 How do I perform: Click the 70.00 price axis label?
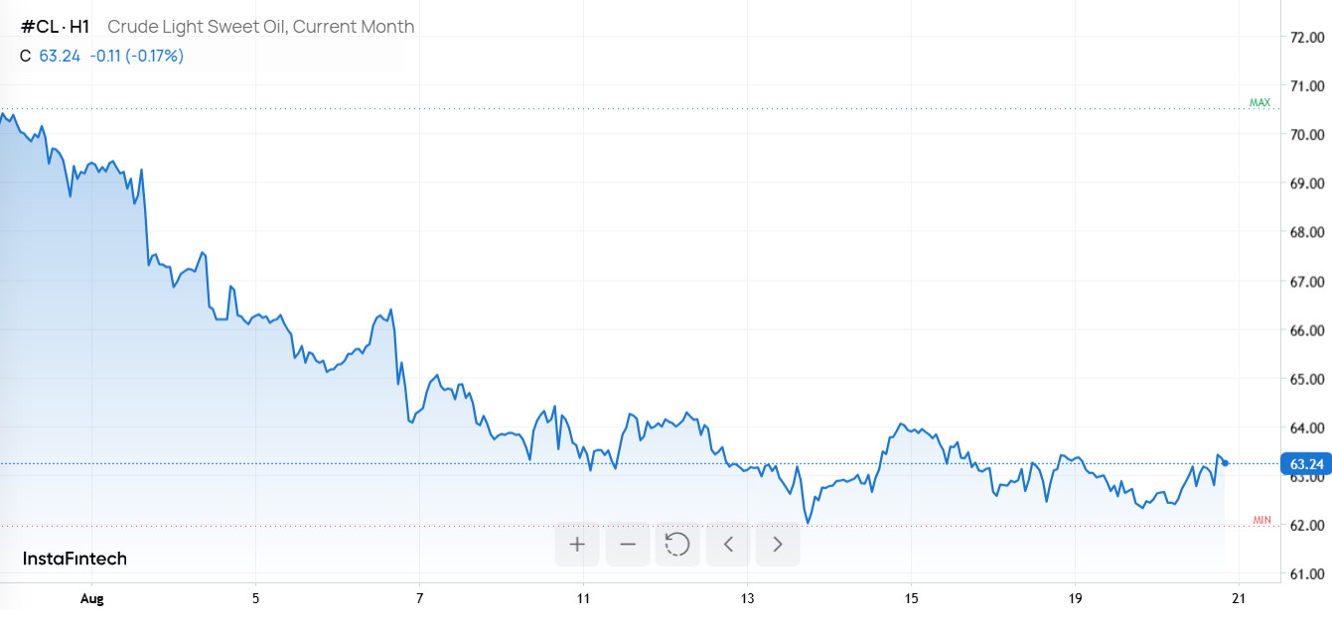point(1306,135)
